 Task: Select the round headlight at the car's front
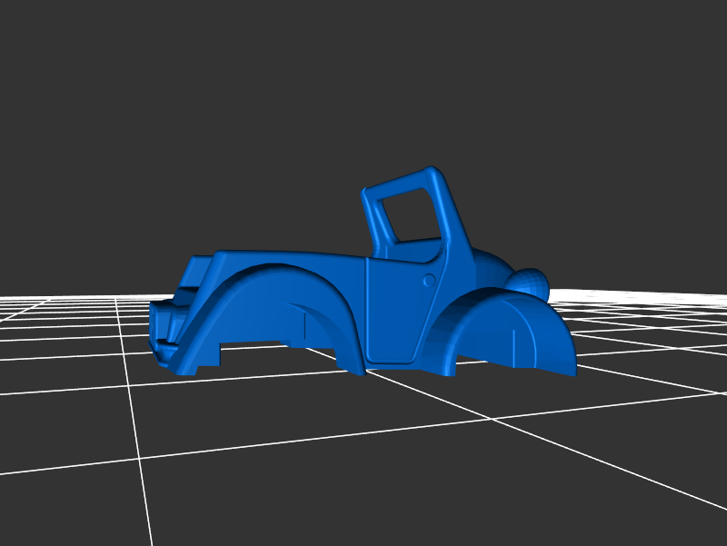(x=532, y=283)
